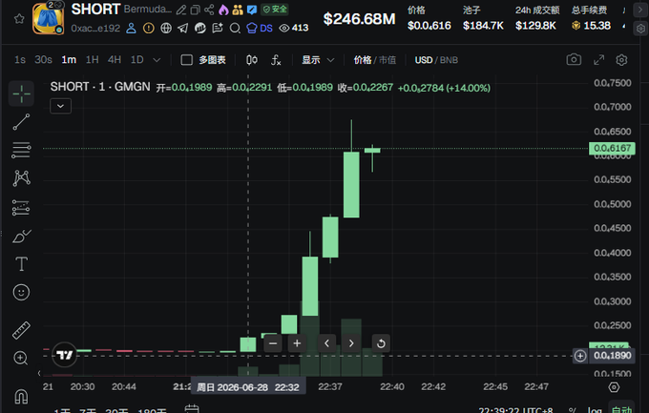Viewport: 649px width, 413px height.
Task: Open the blue creator profile icon
Action: point(131,29)
